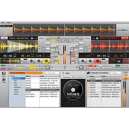Select the Trance playlist in iTunes tree

(x=16, y=92)
